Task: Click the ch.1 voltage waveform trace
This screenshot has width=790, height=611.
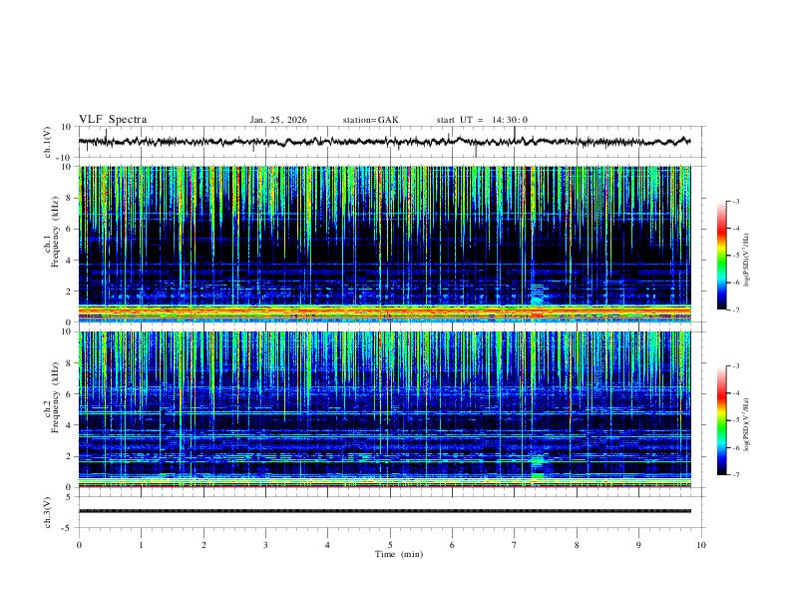Action: click(x=384, y=142)
